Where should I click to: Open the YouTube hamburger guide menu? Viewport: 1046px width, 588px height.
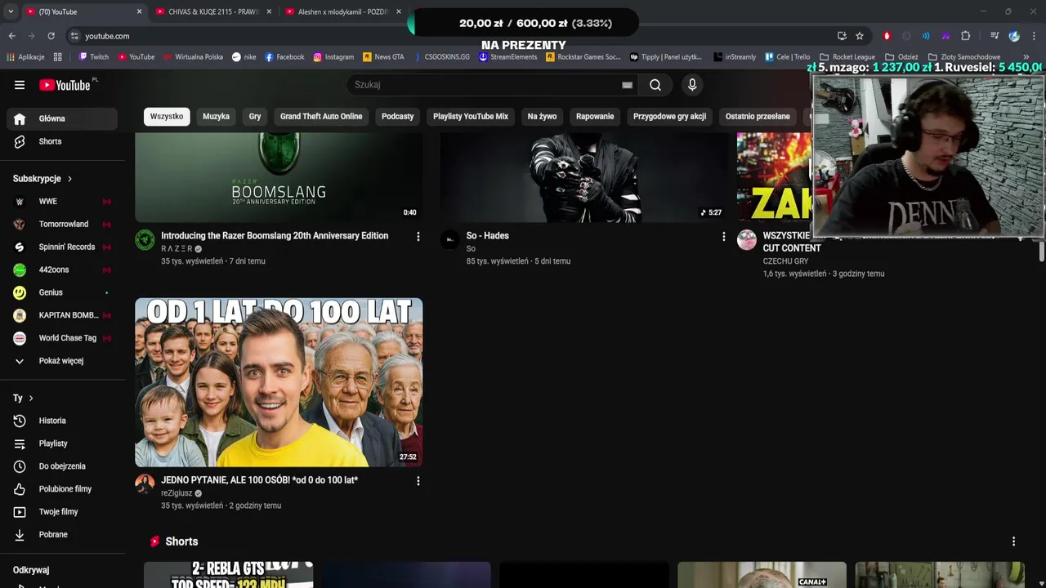pos(20,85)
